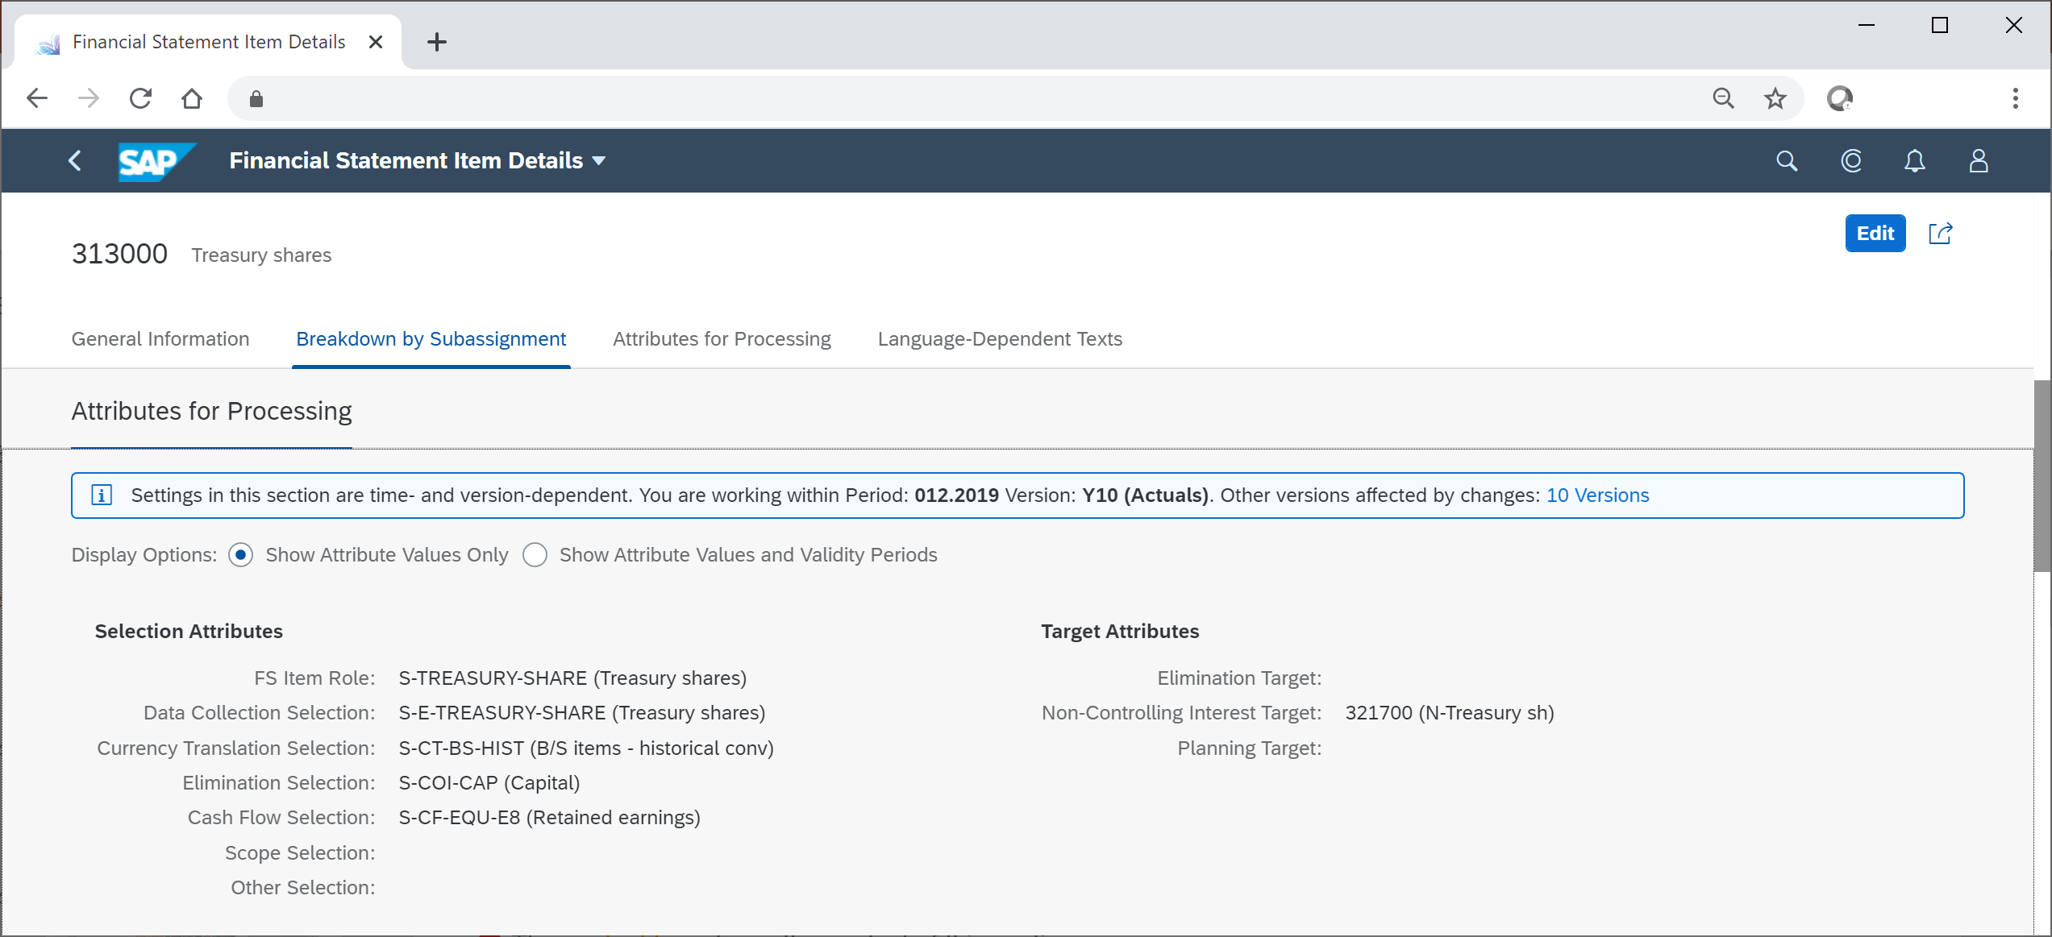This screenshot has width=2052, height=937.
Task: Open Language-Dependent Texts tab
Action: (1000, 339)
